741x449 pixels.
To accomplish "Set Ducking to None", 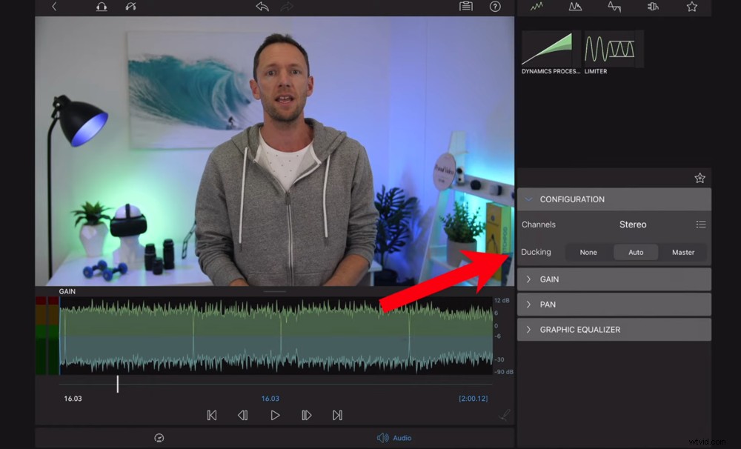I will tap(588, 252).
